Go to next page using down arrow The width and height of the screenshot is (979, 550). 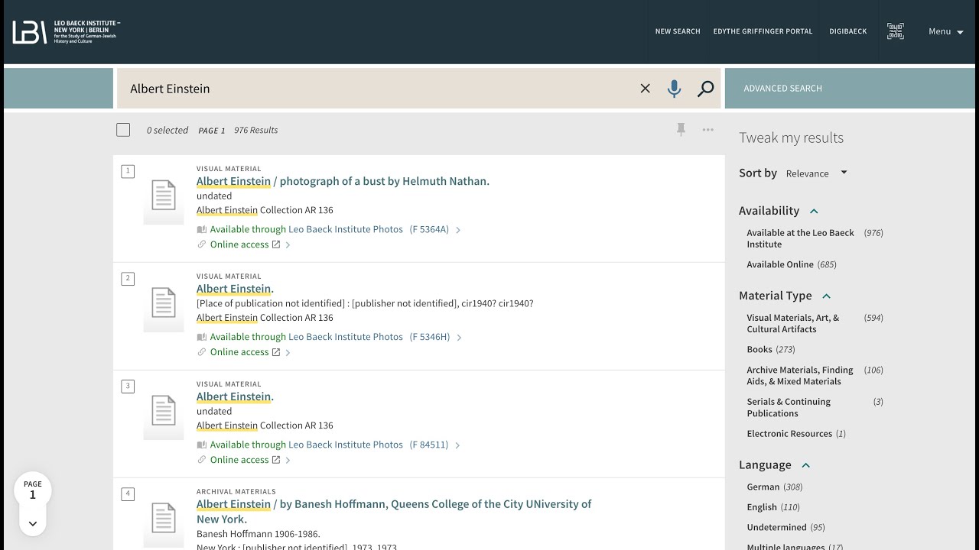(33, 523)
